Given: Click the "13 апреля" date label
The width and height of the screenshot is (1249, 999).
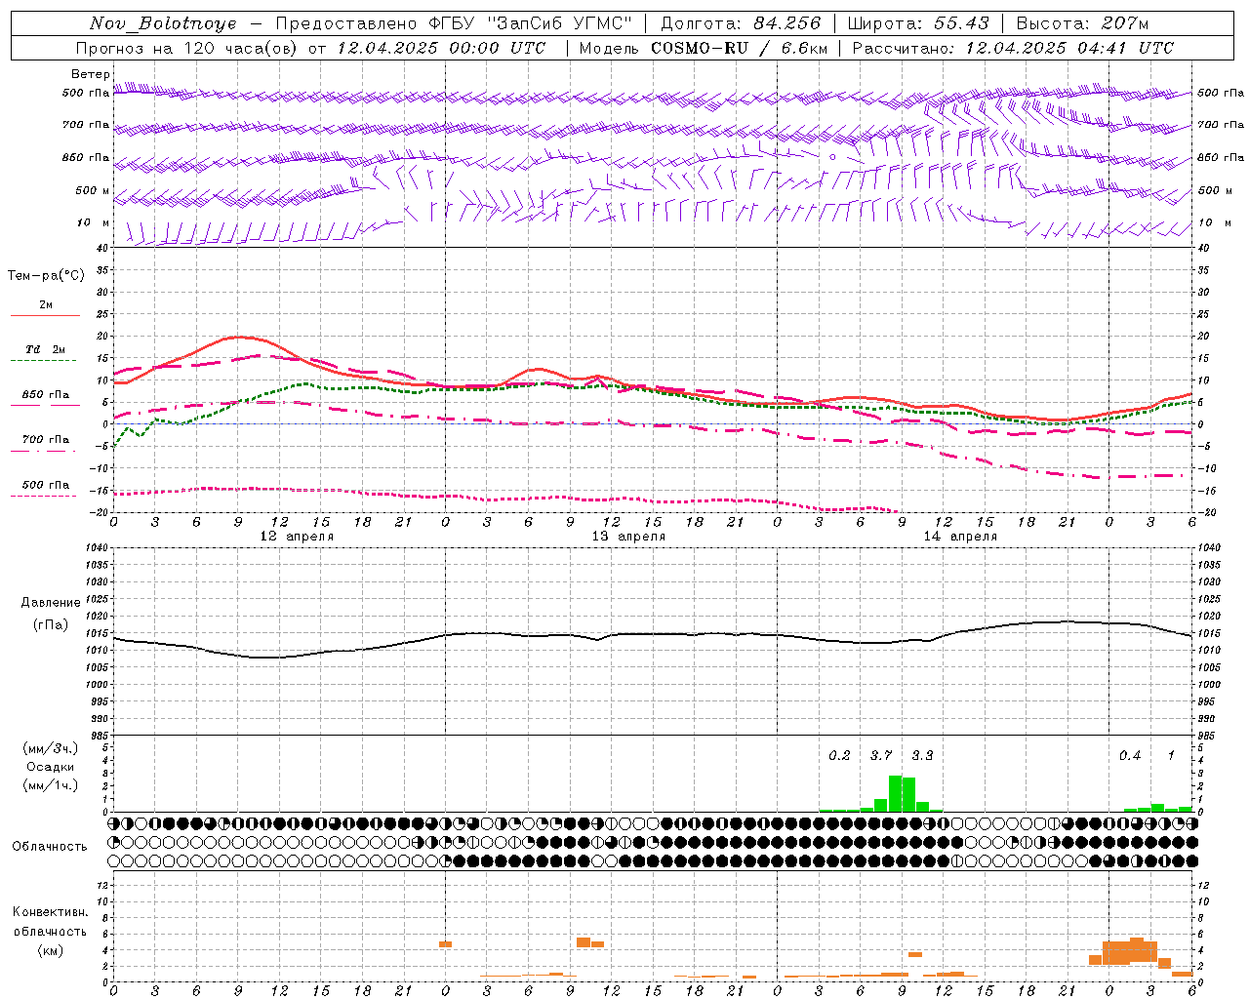Looking at the screenshot, I should coord(628,537).
